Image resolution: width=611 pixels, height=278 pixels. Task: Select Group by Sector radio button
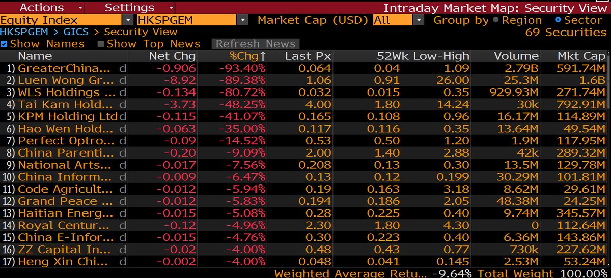[558, 20]
